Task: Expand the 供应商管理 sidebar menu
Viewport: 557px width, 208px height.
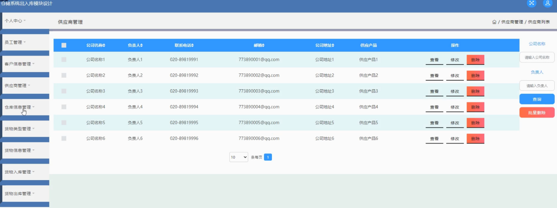Action: pyautogui.click(x=26, y=85)
